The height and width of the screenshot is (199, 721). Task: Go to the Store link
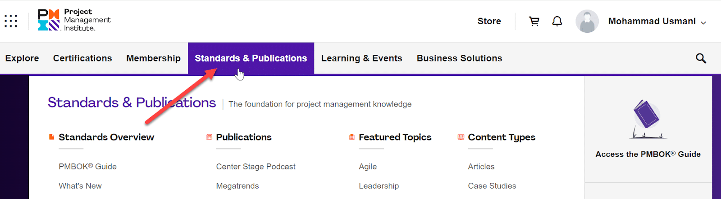pos(489,21)
